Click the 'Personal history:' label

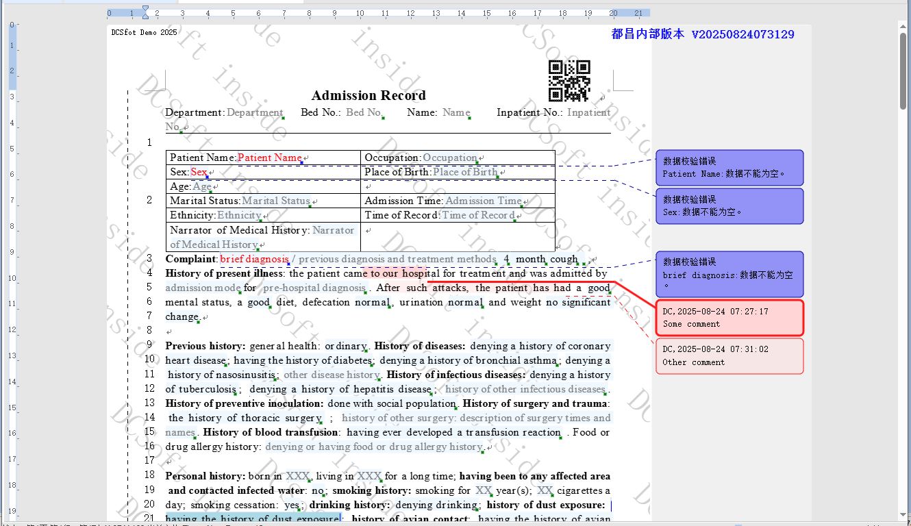tap(205, 475)
